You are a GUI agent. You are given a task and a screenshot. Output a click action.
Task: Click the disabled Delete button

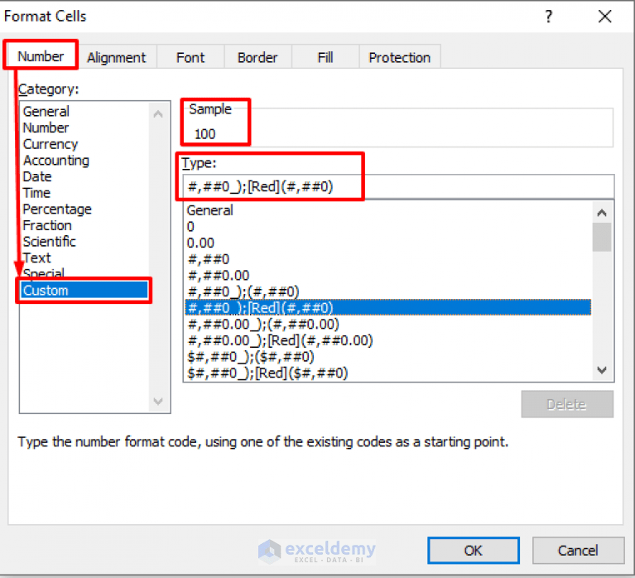tap(567, 404)
